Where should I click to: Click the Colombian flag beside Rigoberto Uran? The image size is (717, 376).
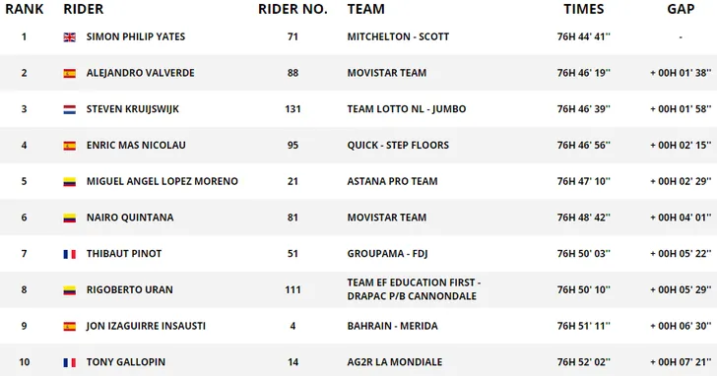coord(70,290)
